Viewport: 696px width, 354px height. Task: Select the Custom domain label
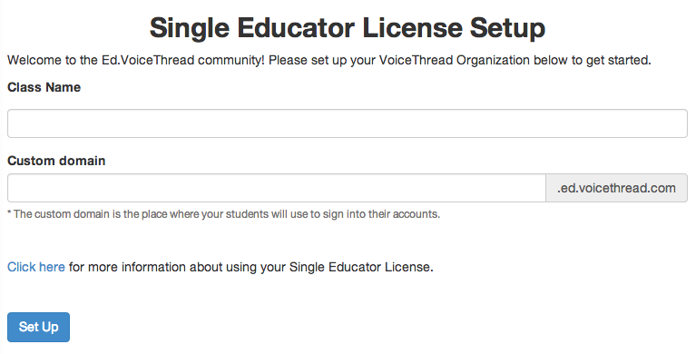(x=56, y=161)
